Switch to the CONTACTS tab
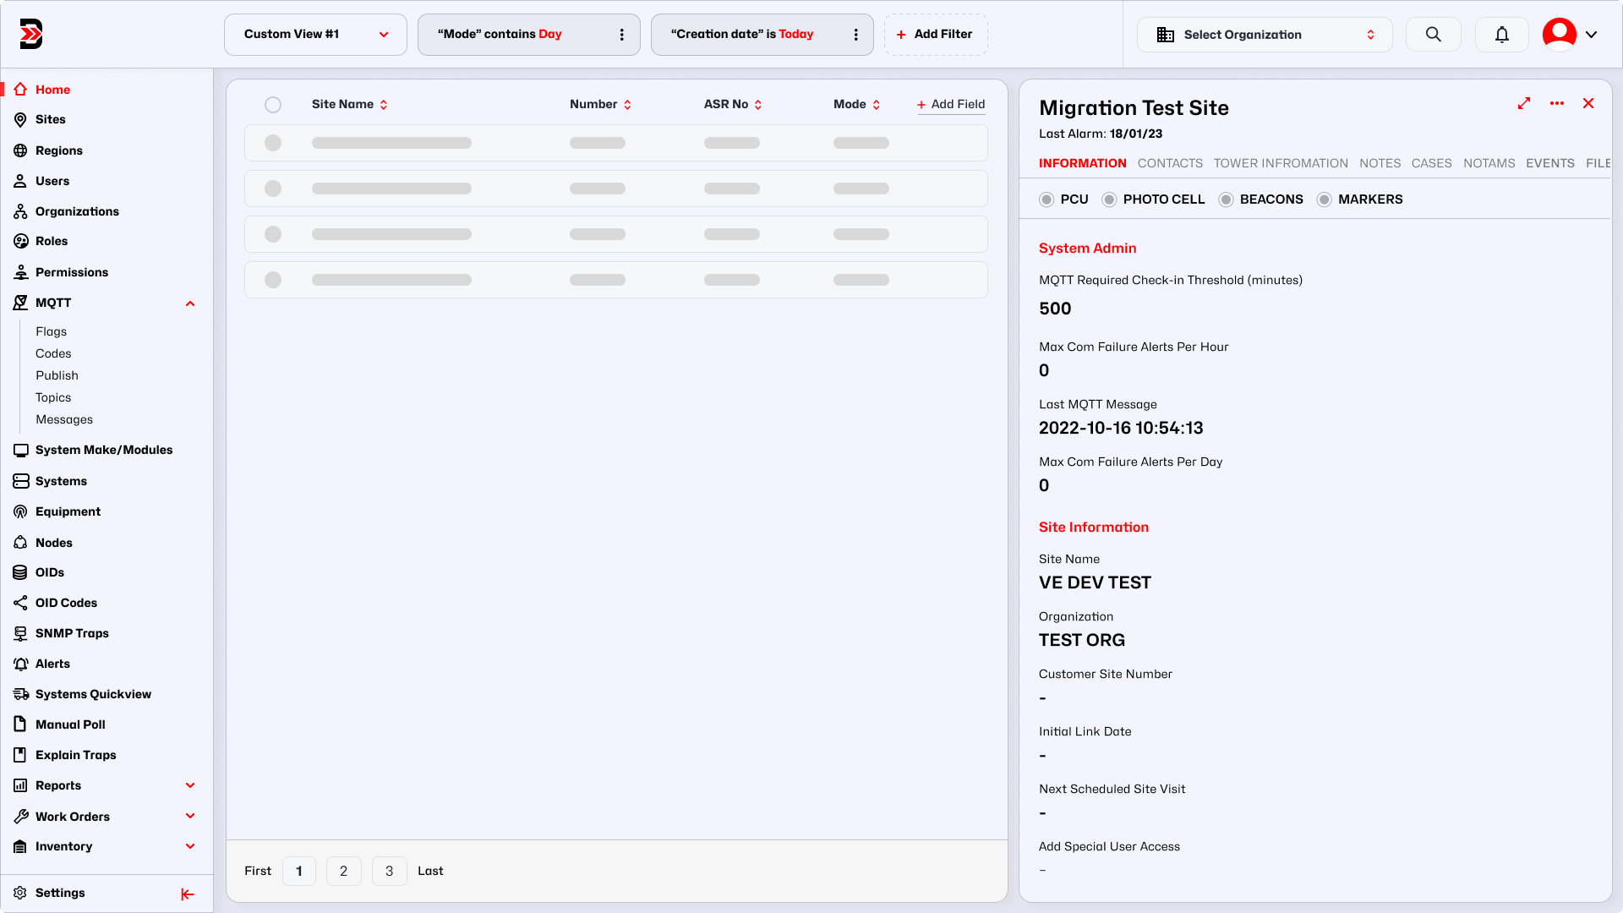Screen dimensions: 1623x913 pos(1170,163)
